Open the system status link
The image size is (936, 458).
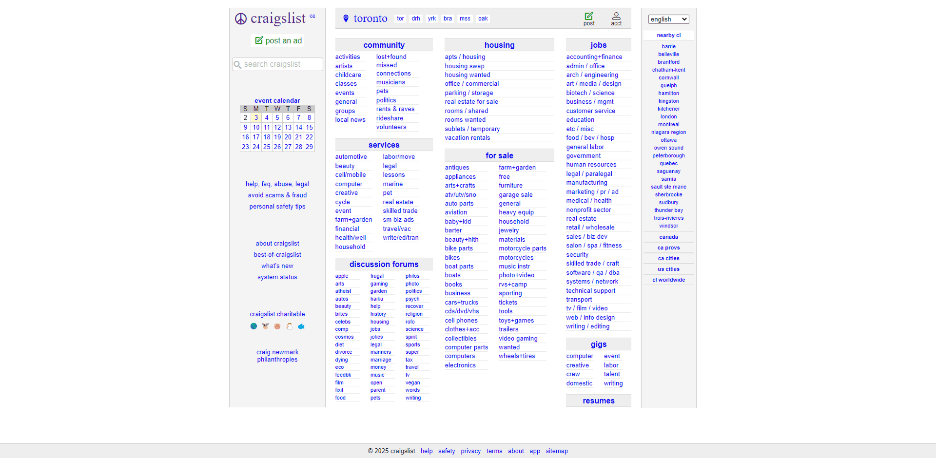[x=277, y=277]
